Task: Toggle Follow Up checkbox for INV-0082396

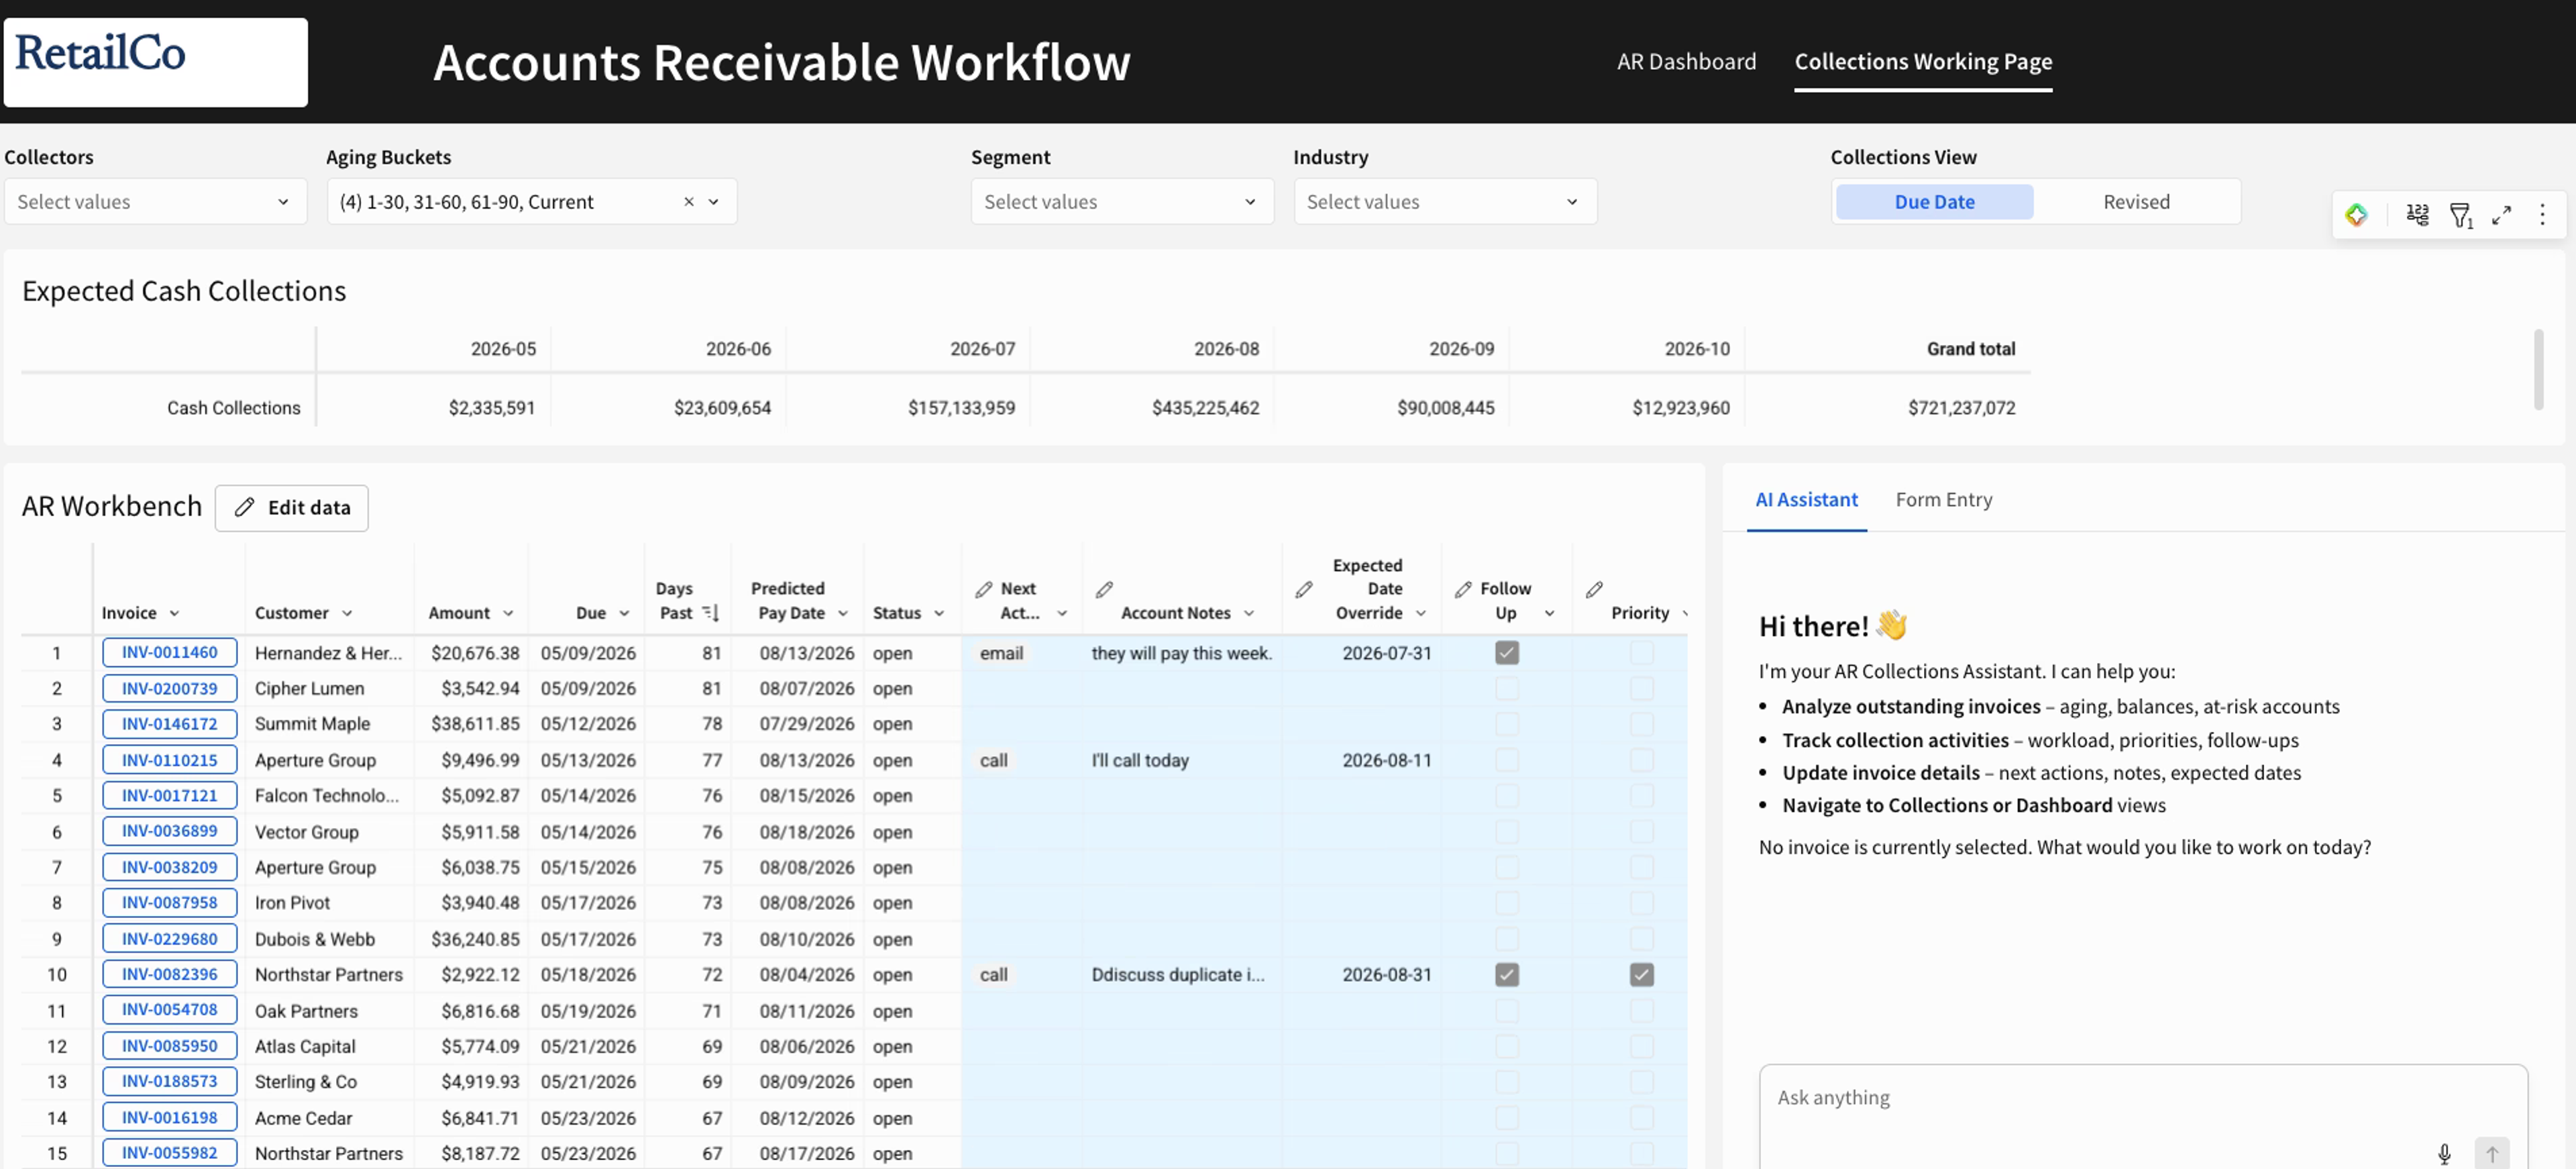Action: (1506, 974)
